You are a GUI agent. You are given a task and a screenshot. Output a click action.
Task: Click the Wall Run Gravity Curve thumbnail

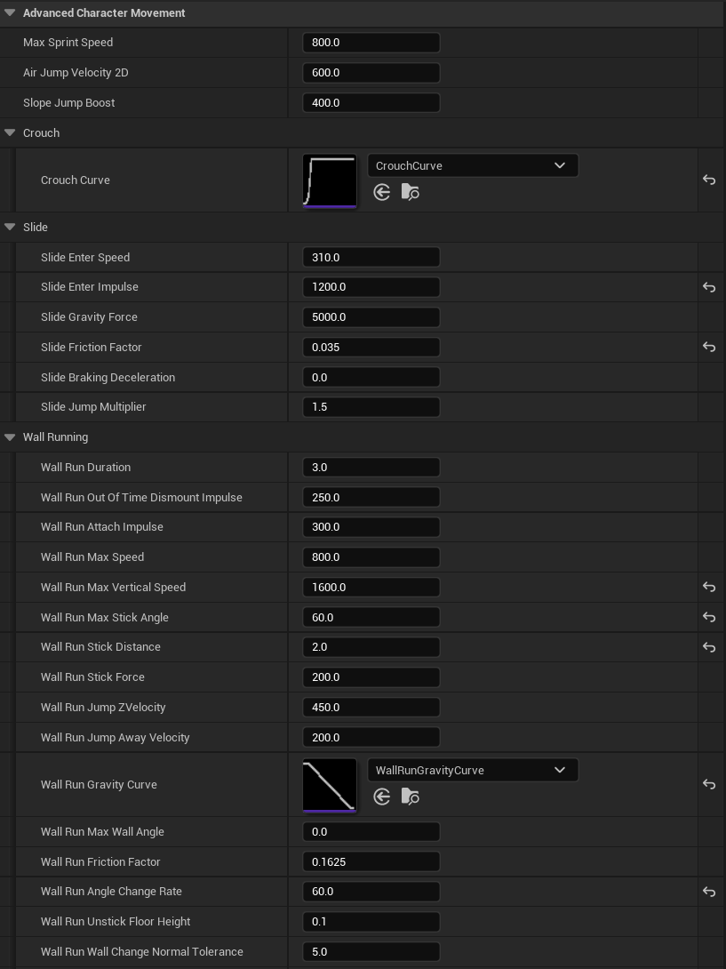click(330, 785)
